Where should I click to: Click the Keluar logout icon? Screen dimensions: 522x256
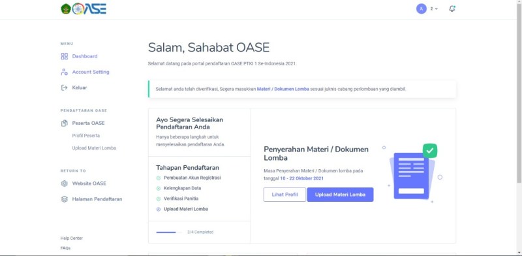[x=64, y=88]
